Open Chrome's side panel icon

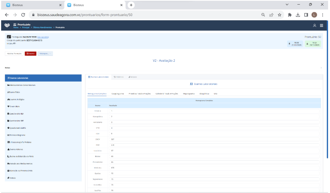pos(306,15)
